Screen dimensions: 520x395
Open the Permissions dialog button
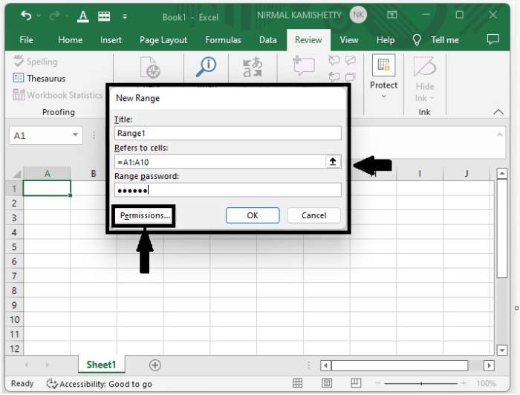[x=143, y=216]
